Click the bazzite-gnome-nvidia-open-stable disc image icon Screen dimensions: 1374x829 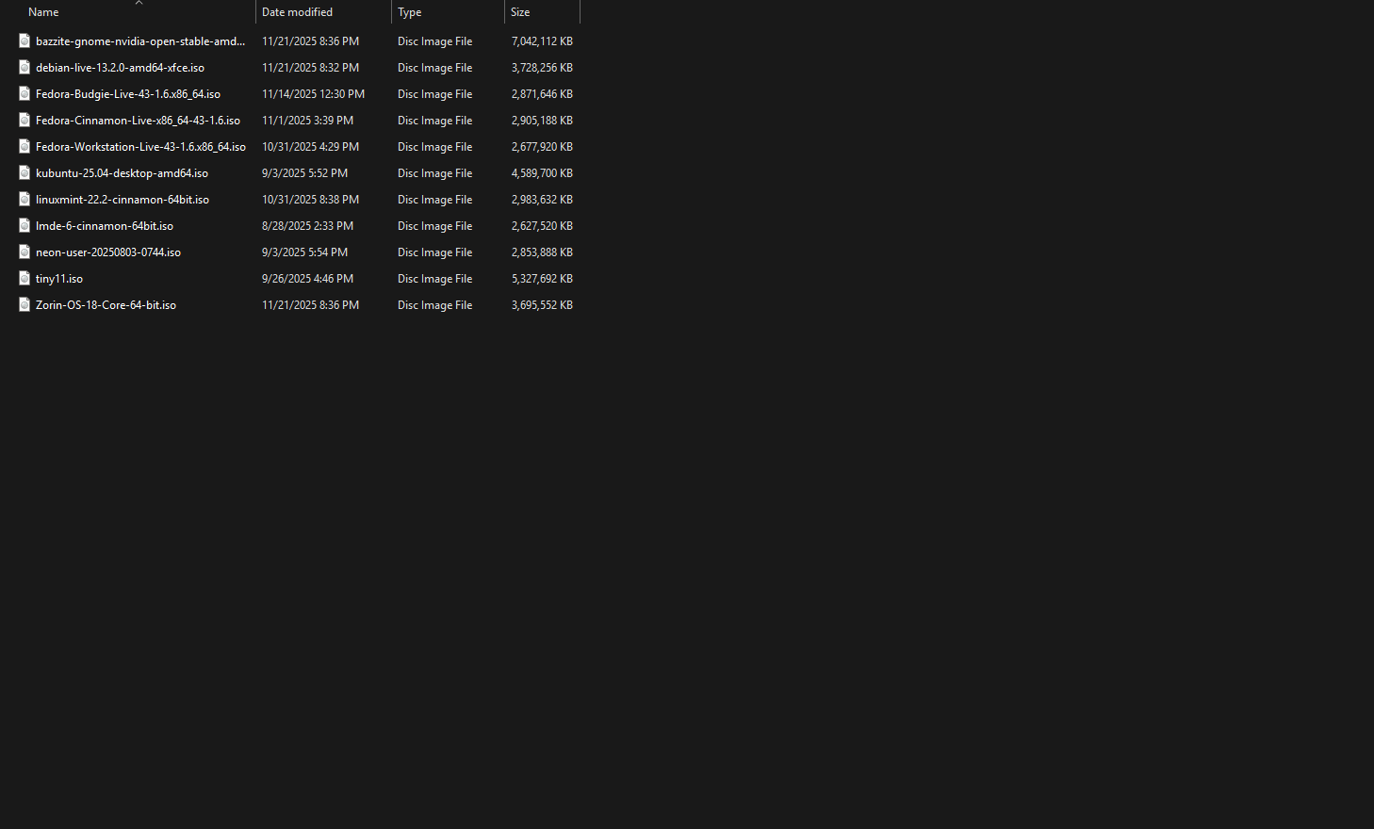pos(25,41)
